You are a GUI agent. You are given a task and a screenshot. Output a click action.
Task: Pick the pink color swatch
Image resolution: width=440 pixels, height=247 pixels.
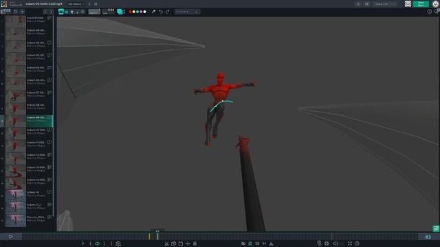pos(141,12)
